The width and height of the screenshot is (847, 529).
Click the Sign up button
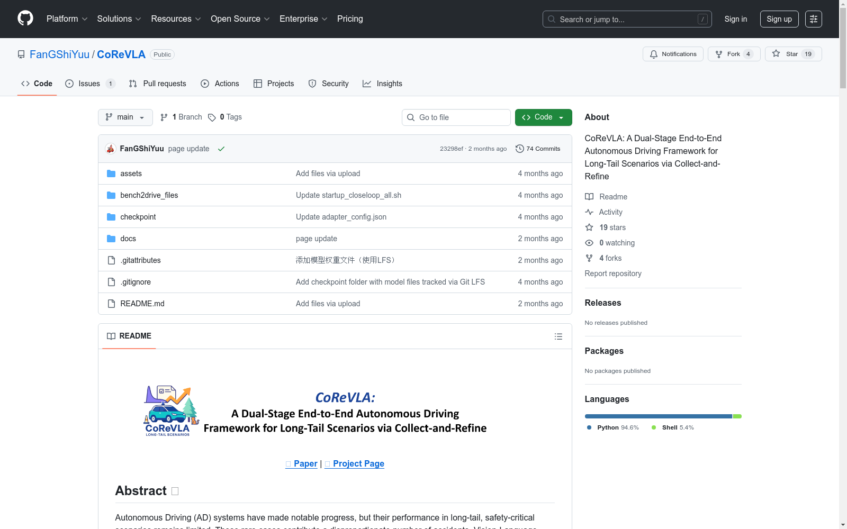779,19
